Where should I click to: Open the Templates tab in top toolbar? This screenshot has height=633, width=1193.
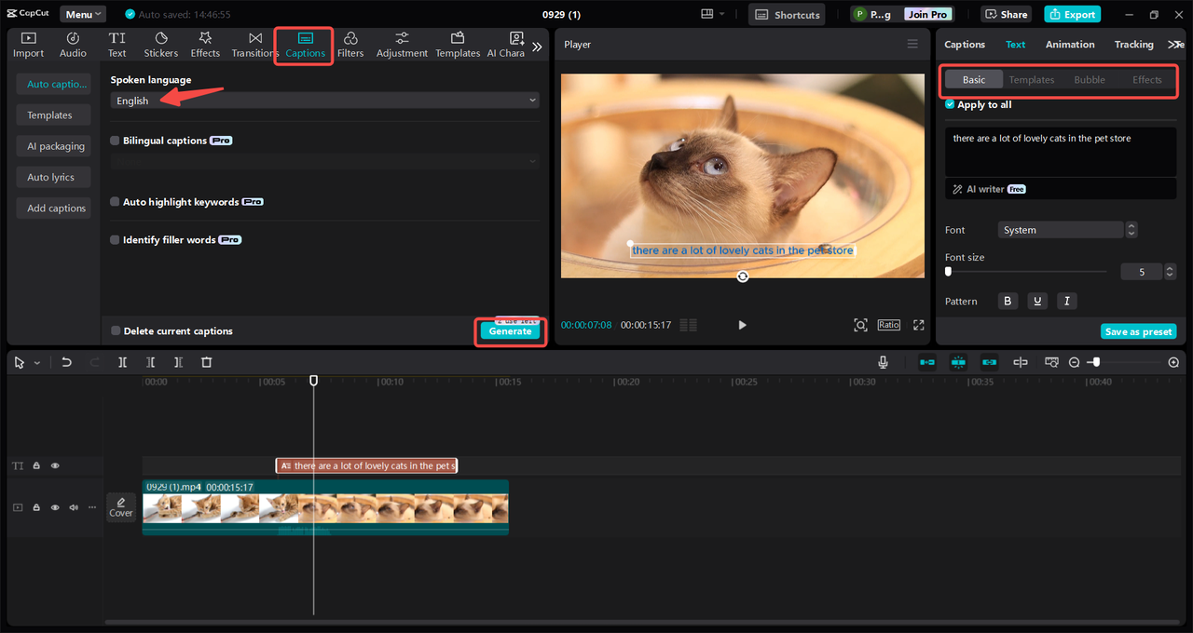(x=458, y=45)
